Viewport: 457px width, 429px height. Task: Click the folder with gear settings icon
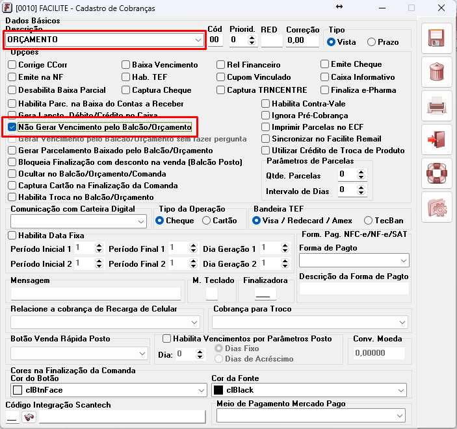(436, 207)
